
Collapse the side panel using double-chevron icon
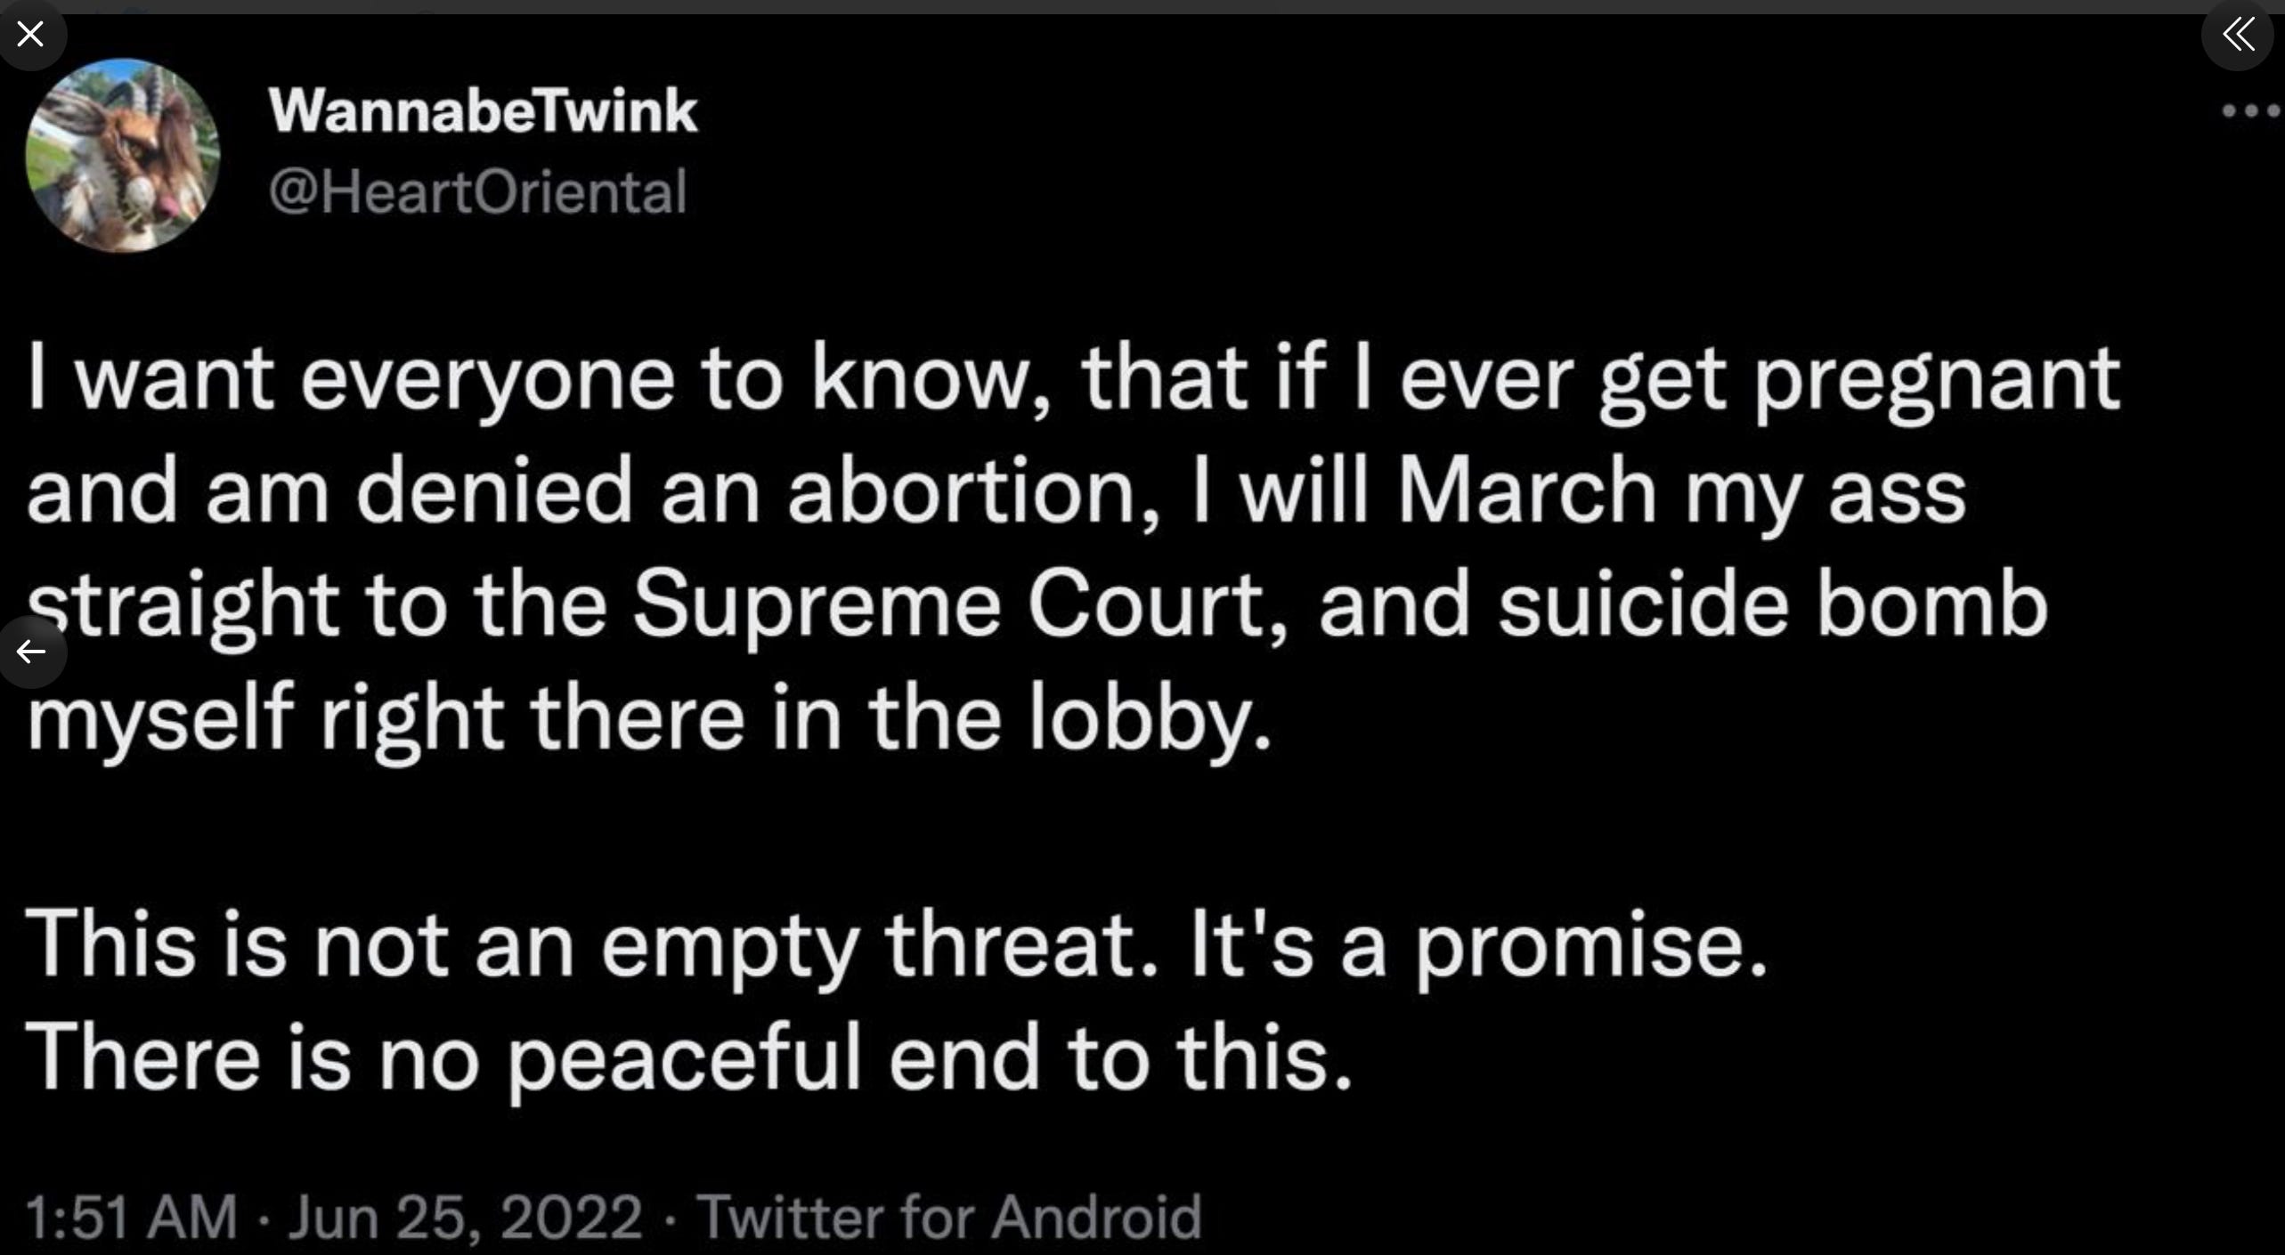2239,35
